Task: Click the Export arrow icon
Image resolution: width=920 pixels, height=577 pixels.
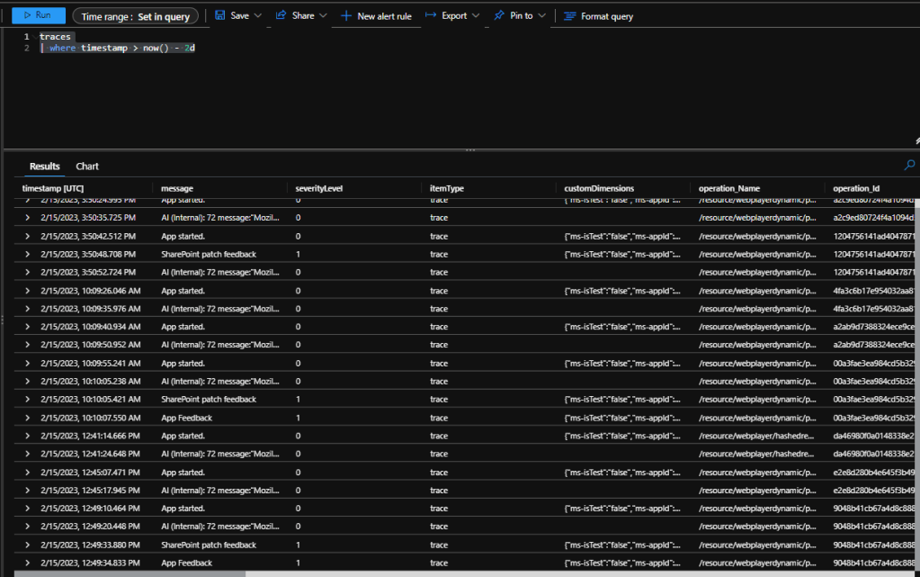Action: (x=431, y=16)
